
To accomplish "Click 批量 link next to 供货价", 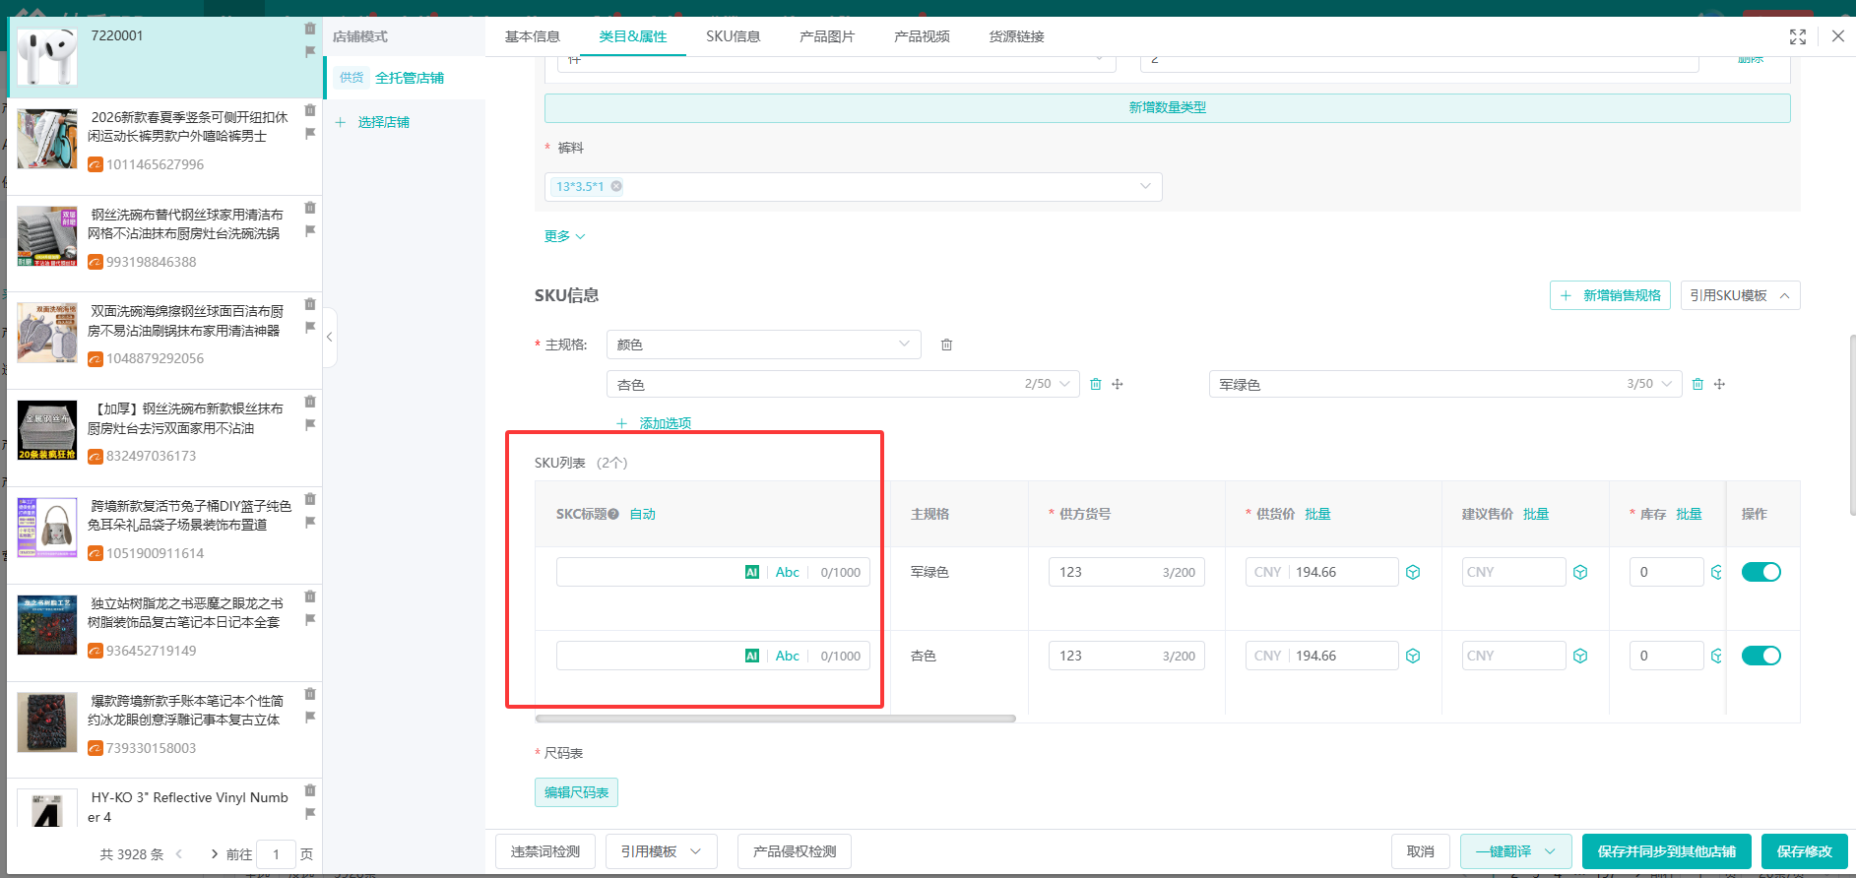I will coord(1317,514).
